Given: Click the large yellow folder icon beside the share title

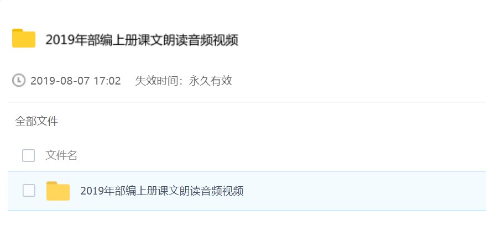Looking at the screenshot, I should tap(24, 38).
